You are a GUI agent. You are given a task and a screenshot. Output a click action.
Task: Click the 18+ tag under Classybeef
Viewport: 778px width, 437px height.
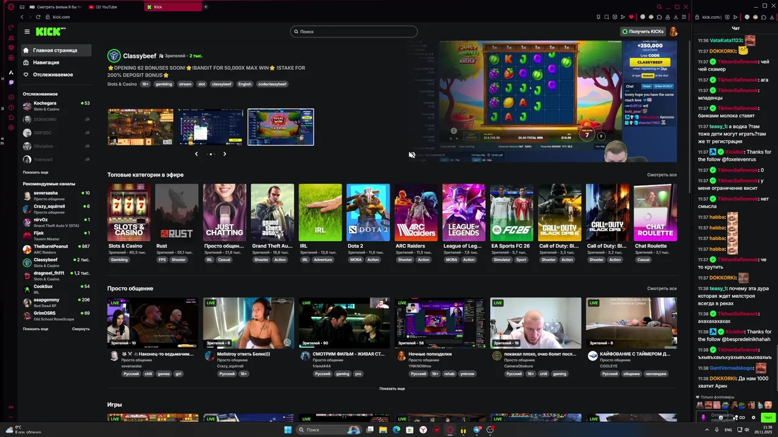pyautogui.click(x=145, y=84)
